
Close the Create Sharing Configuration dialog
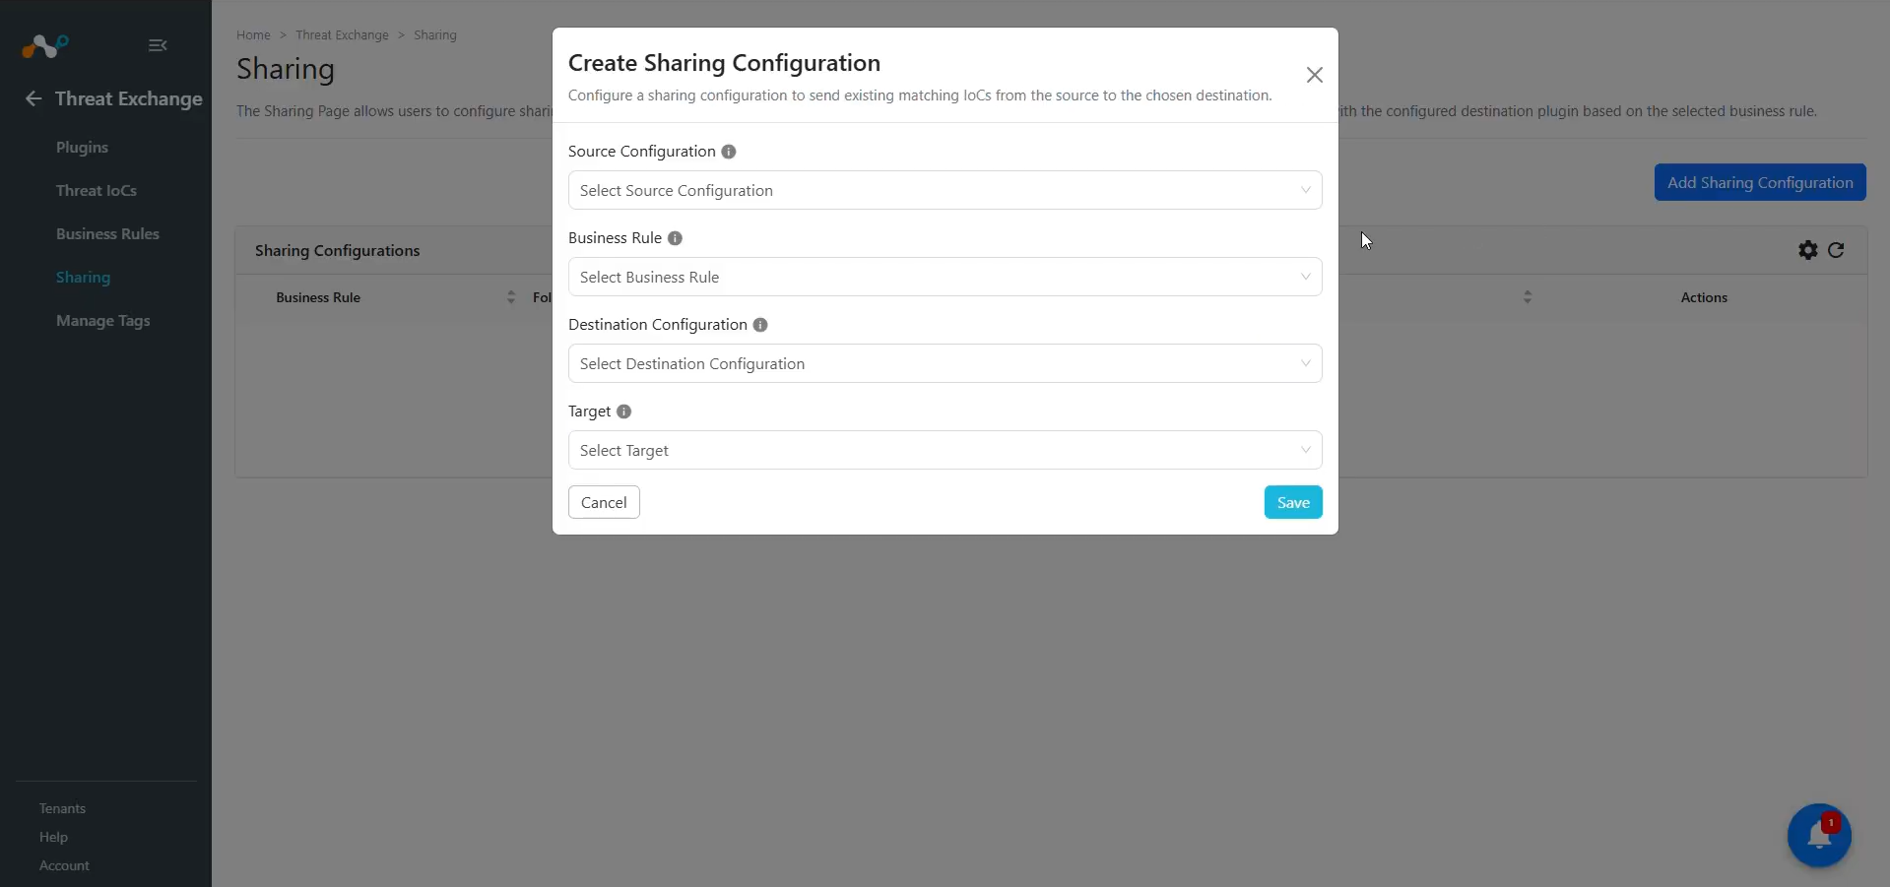(x=1314, y=75)
